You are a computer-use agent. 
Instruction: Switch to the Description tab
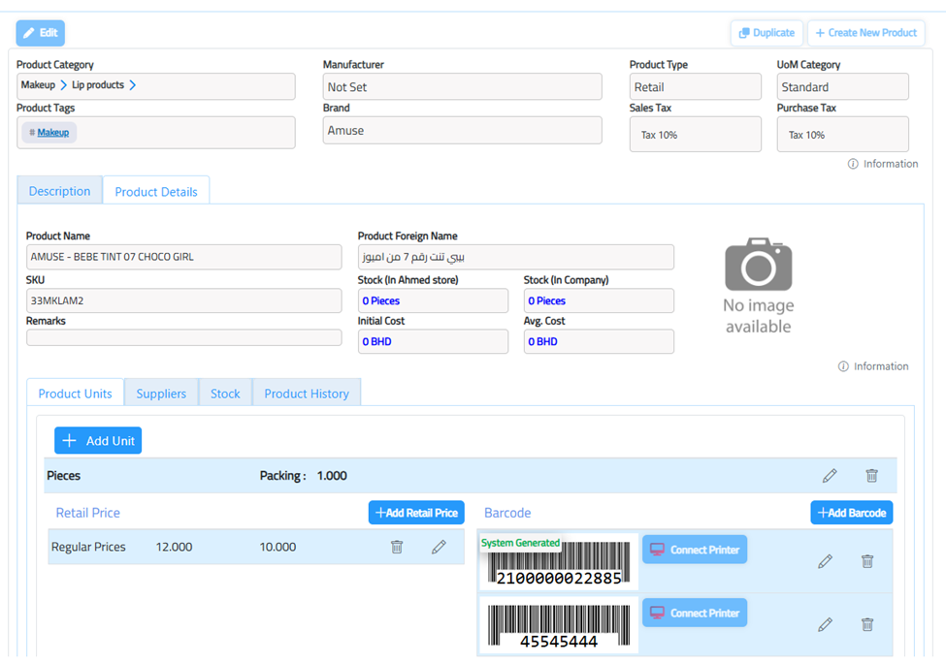(59, 191)
